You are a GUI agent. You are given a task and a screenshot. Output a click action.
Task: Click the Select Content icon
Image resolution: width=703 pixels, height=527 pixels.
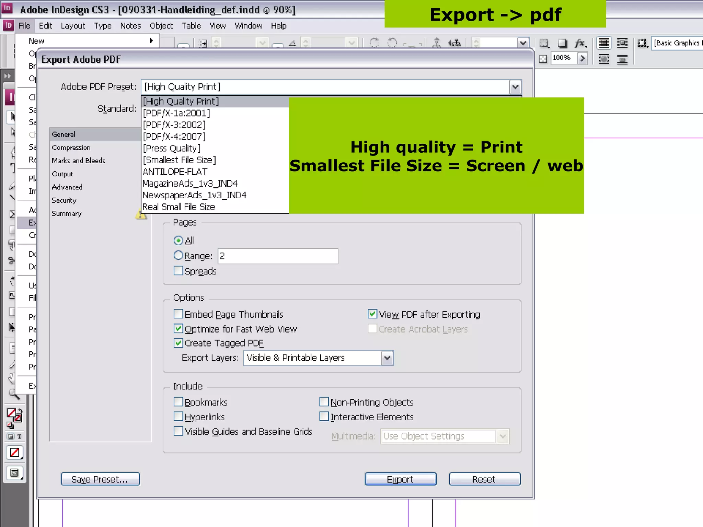454,43
